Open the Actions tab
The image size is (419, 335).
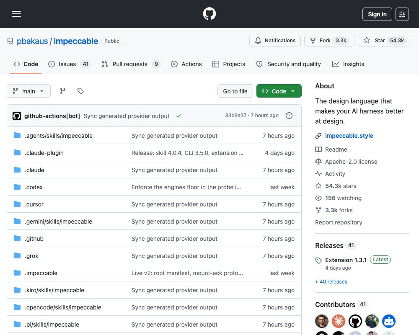tap(186, 64)
